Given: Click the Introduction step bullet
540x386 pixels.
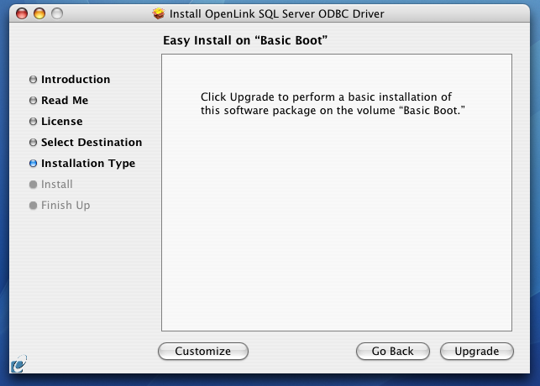Looking at the screenshot, I should click(x=33, y=80).
